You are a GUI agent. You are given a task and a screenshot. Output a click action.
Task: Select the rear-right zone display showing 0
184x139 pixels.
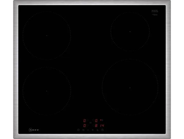tap(96, 120)
